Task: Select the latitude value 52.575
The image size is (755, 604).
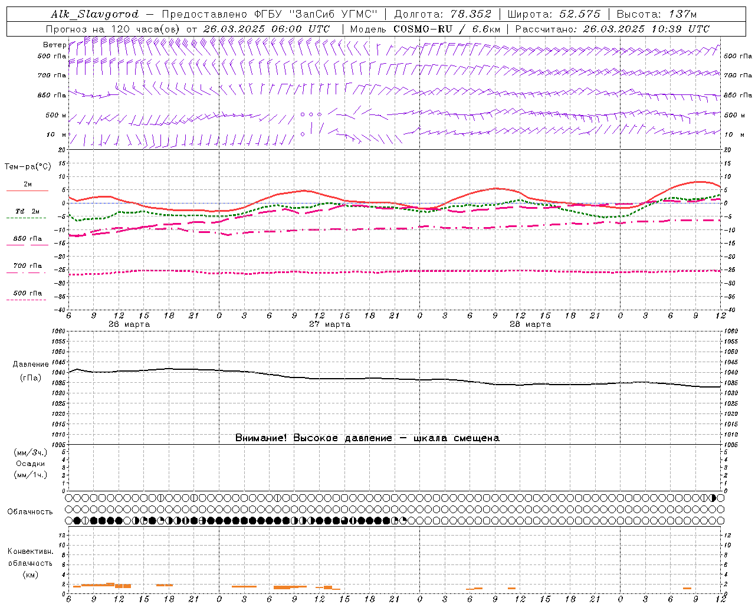Action: (x=580, y=14)
